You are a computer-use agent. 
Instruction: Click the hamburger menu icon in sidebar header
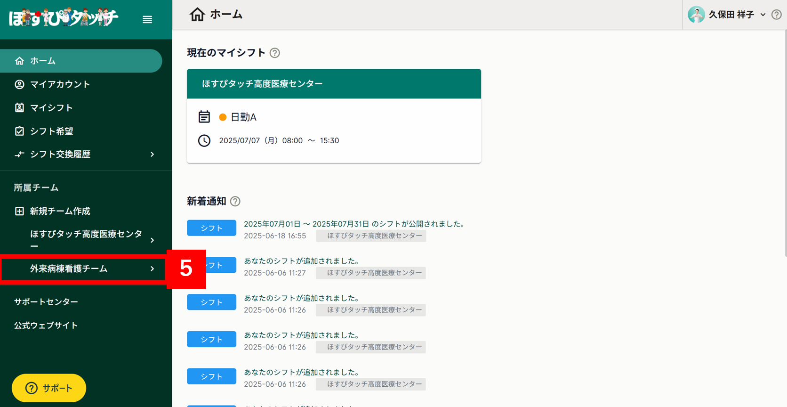(x=147, y=19)
